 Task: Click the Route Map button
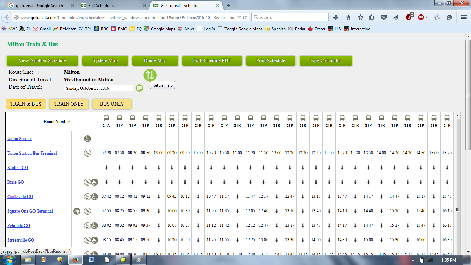click(155, 60)
